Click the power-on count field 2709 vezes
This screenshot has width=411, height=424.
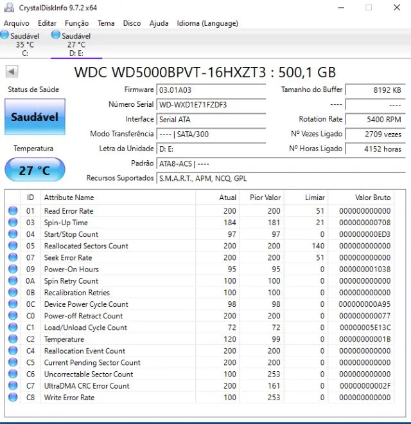click(376, 134)
